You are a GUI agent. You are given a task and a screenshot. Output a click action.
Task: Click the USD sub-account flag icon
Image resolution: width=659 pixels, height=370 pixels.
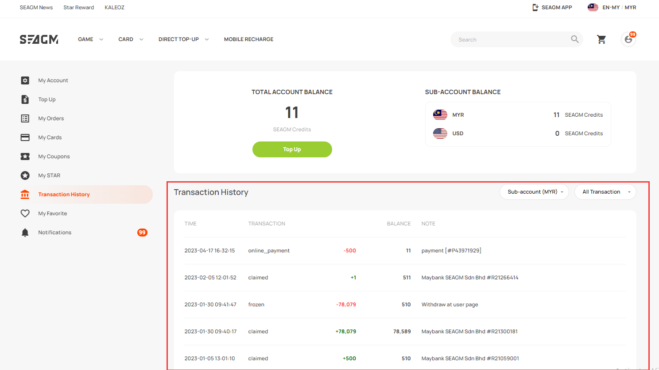(440, 134)
